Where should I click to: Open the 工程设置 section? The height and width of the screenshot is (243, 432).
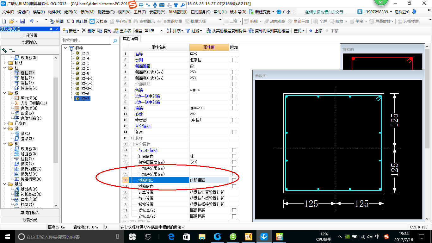pyautogui.click(x=30, y=35)
